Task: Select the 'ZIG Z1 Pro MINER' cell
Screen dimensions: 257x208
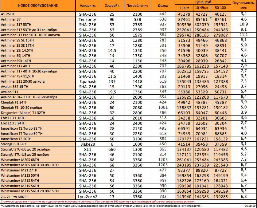Action: pos(38,197)
